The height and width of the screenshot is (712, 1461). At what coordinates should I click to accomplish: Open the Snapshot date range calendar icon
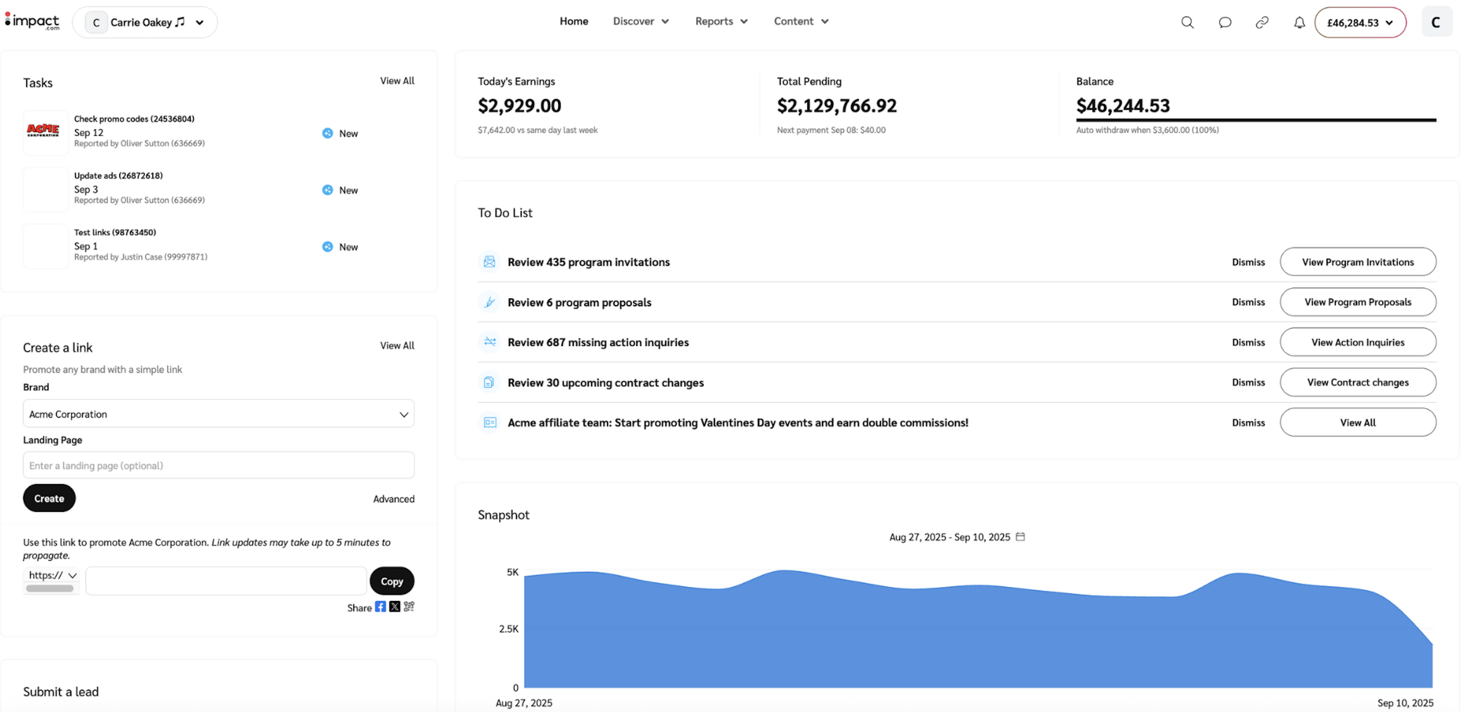pyautogui.click(x=1020, y=536)
